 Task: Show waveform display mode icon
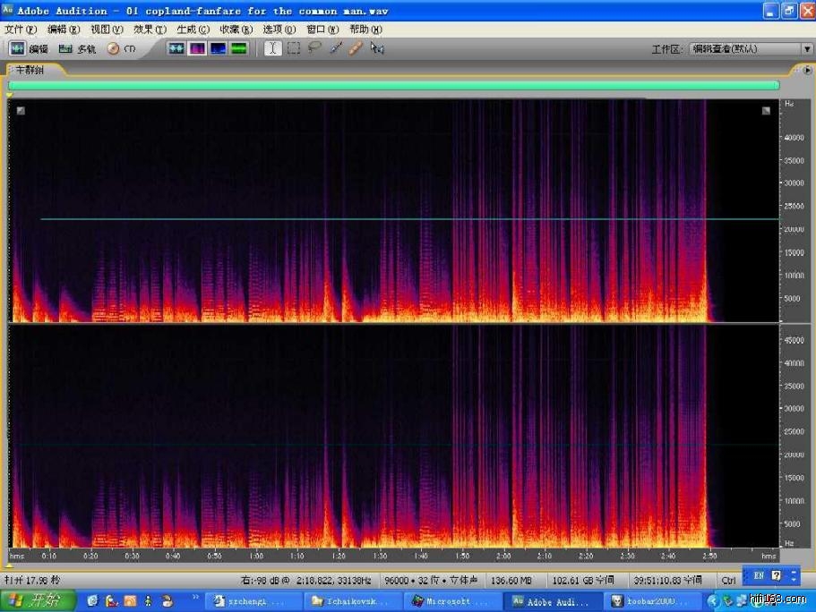176,48
